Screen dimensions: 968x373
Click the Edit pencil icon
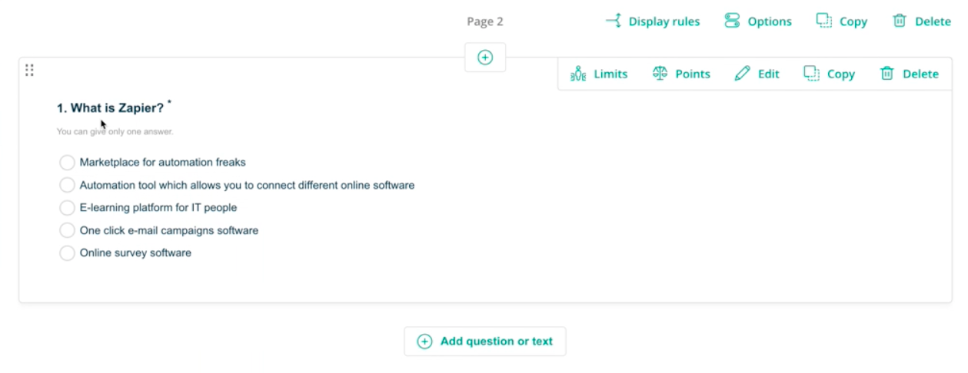pos(742,74)
